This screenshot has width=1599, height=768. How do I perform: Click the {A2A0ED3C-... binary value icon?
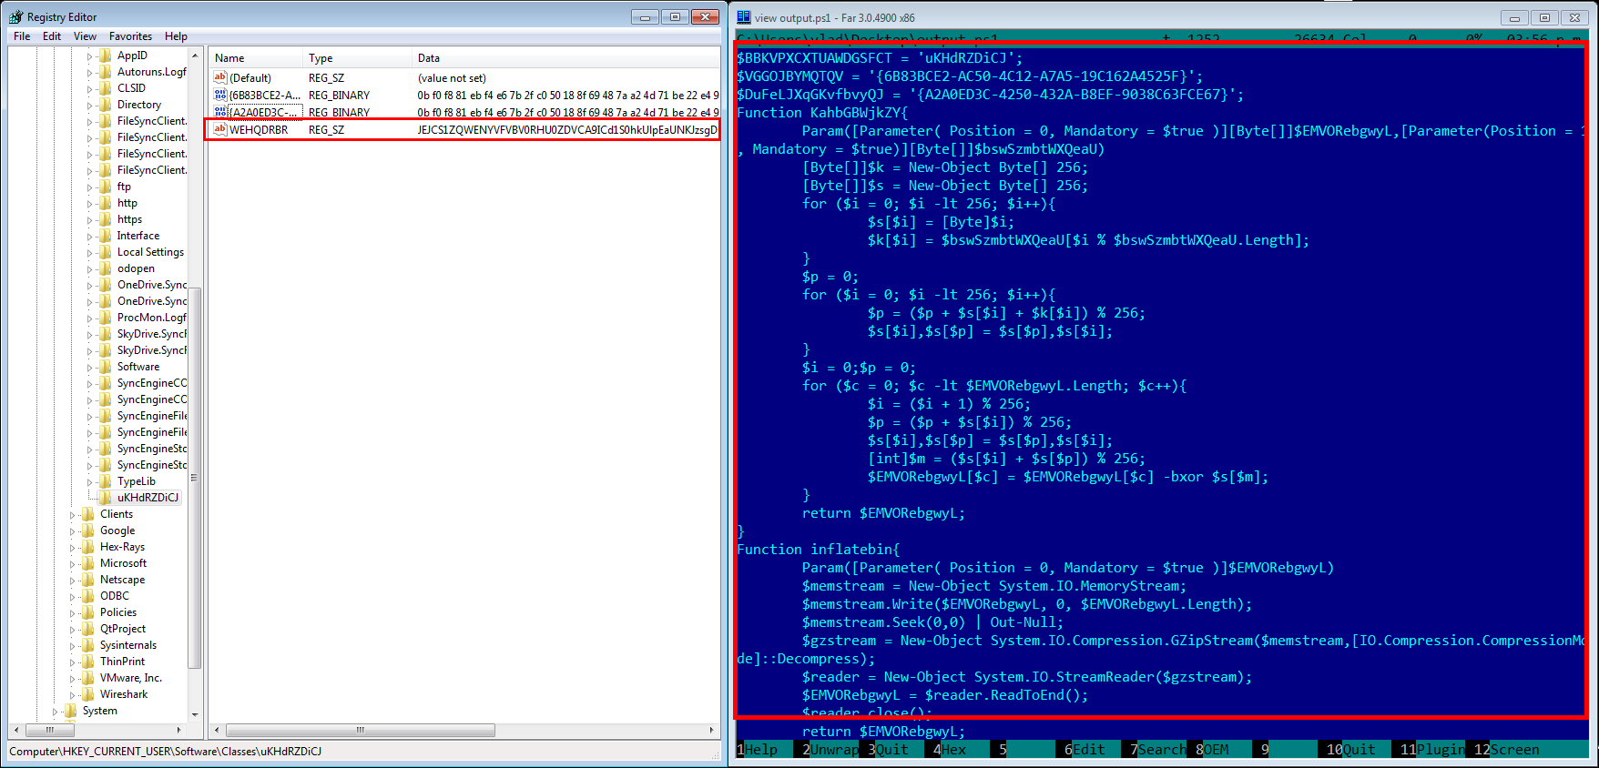(x=220, y=112)
